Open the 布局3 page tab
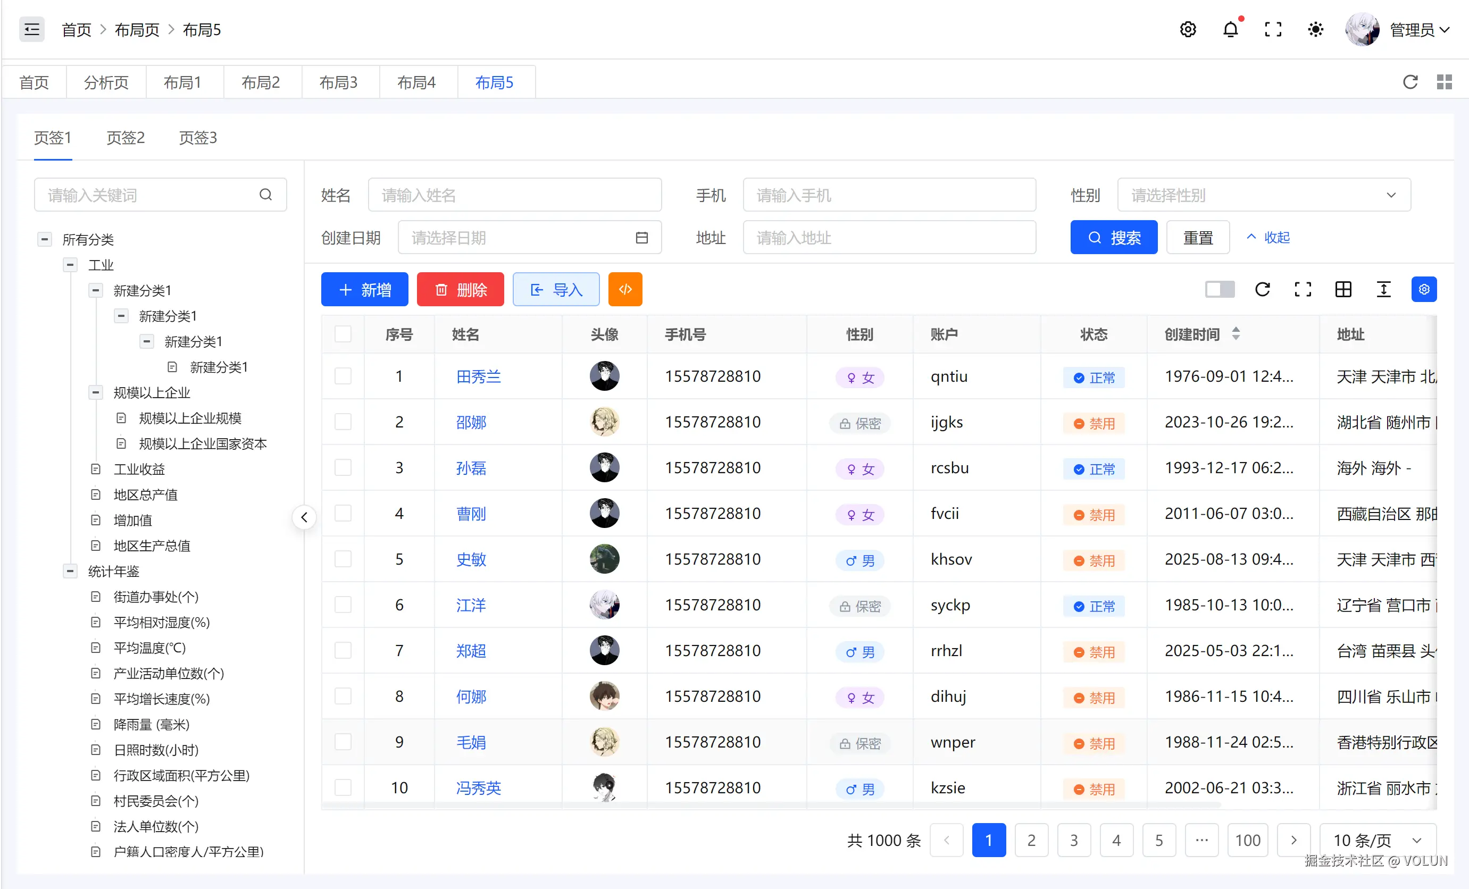 tap(338, 82)
